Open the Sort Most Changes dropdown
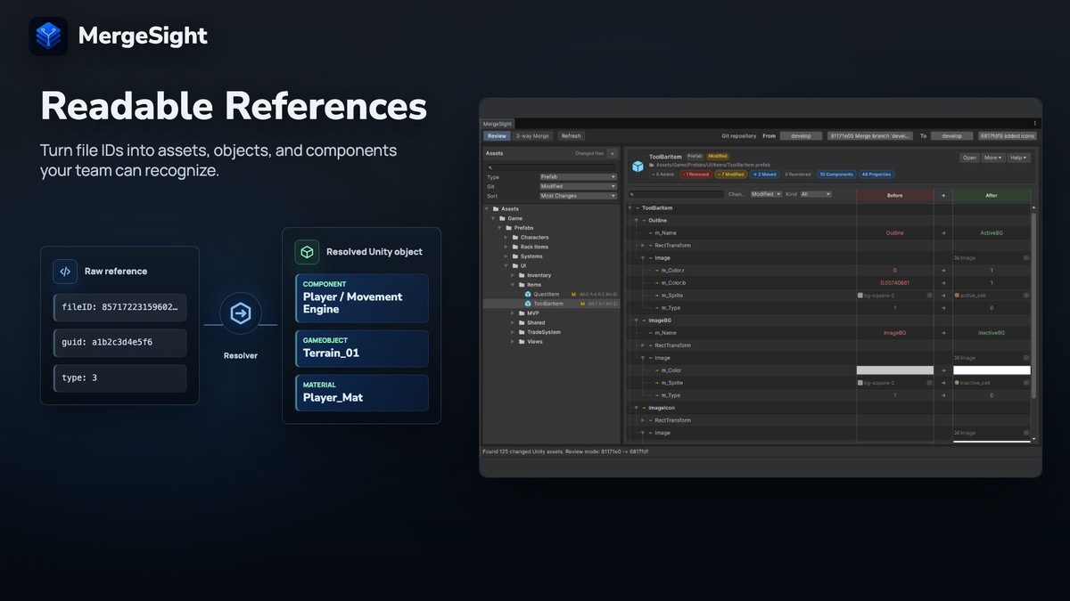This screenshot has height=601, width=1070. [578, 196]
